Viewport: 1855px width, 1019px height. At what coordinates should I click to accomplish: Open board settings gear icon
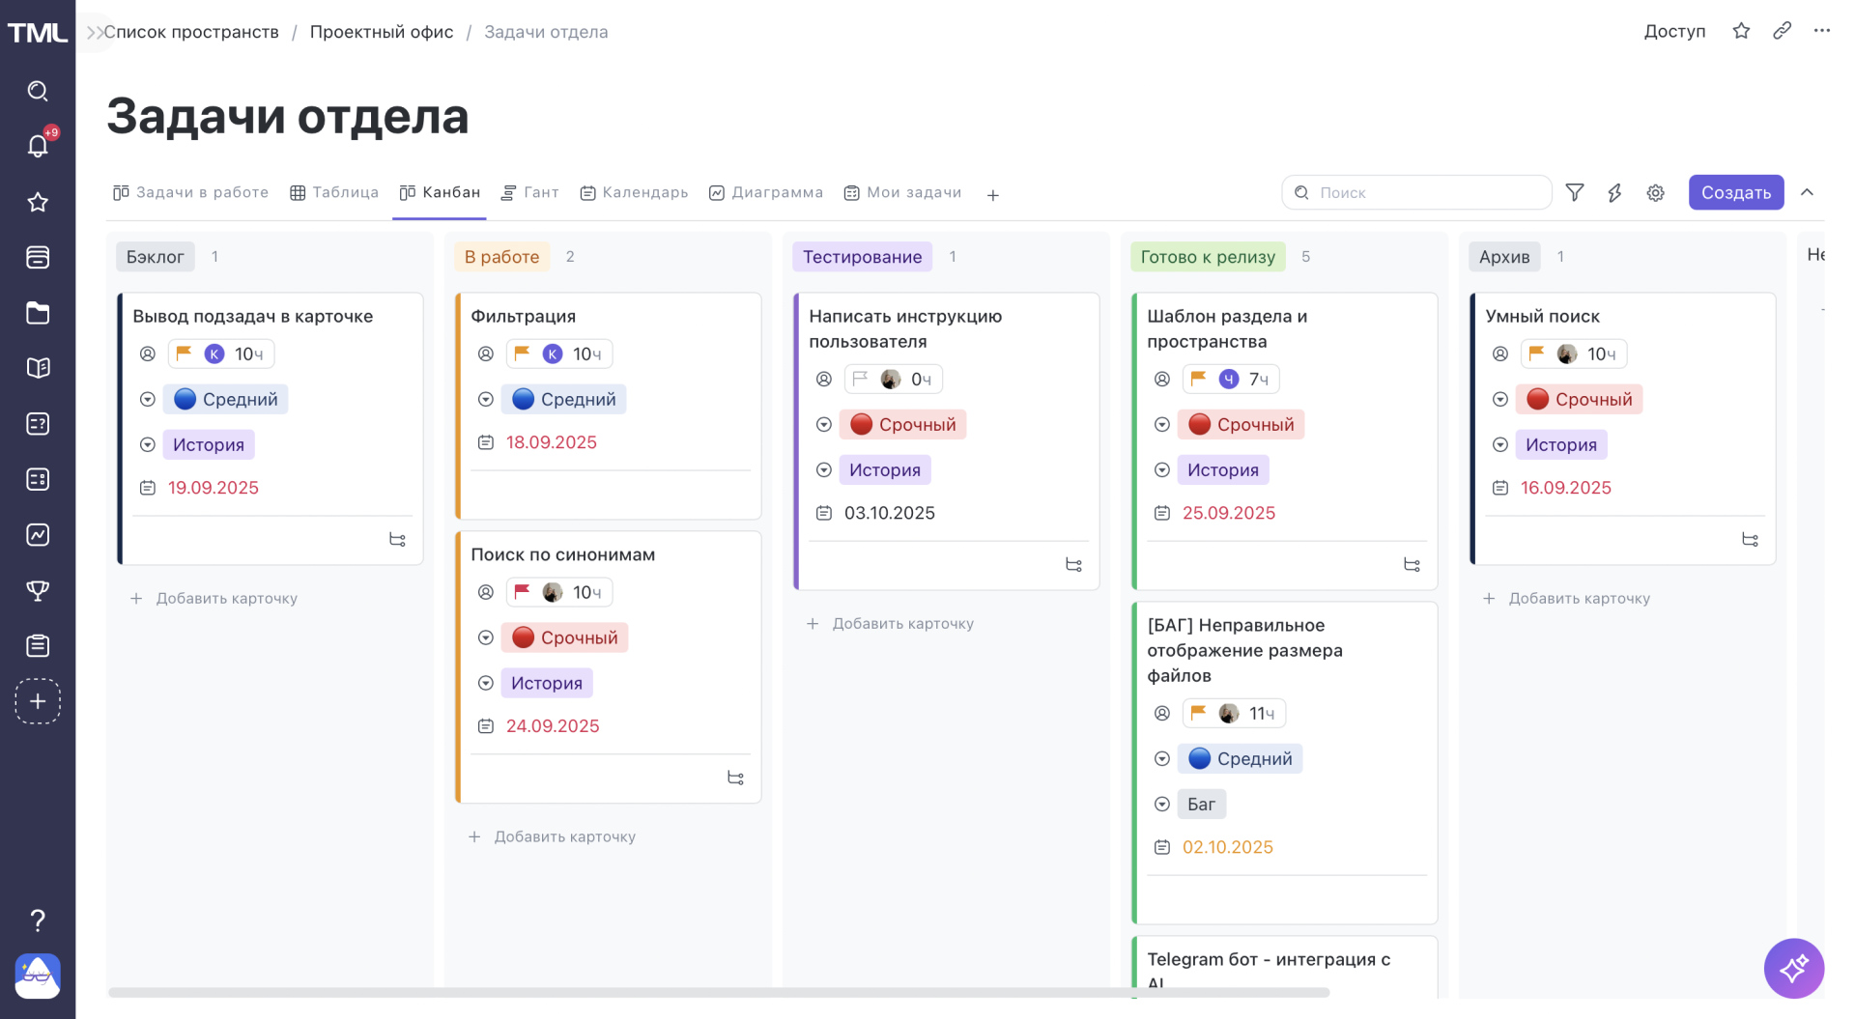pyautogui.click(x=1655, y=193)
